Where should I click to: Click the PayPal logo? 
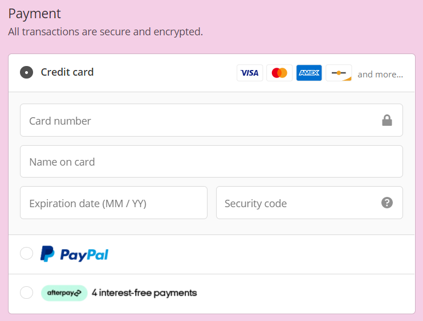pyautogui.click(x=74, y=254)
